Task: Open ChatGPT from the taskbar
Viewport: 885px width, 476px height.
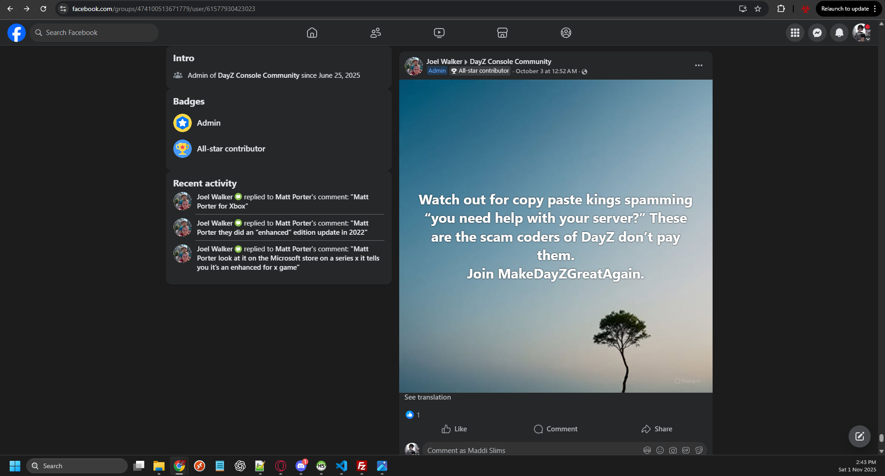Action: 240,466
